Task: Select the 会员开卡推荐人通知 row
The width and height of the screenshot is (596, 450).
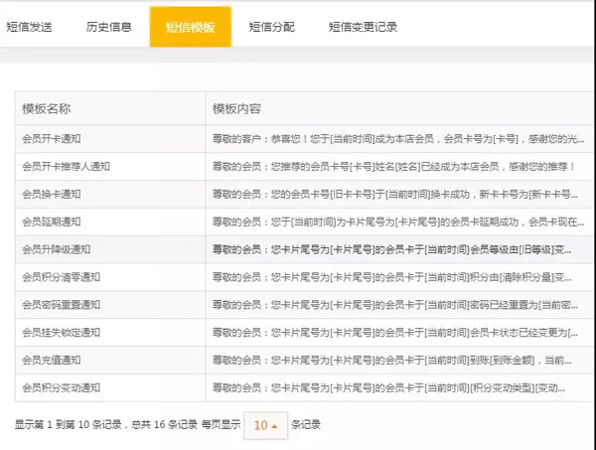Action: point(66,166)
